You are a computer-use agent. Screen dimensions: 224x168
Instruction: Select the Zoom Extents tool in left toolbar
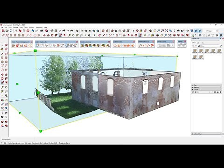click(x=2, y=108)
